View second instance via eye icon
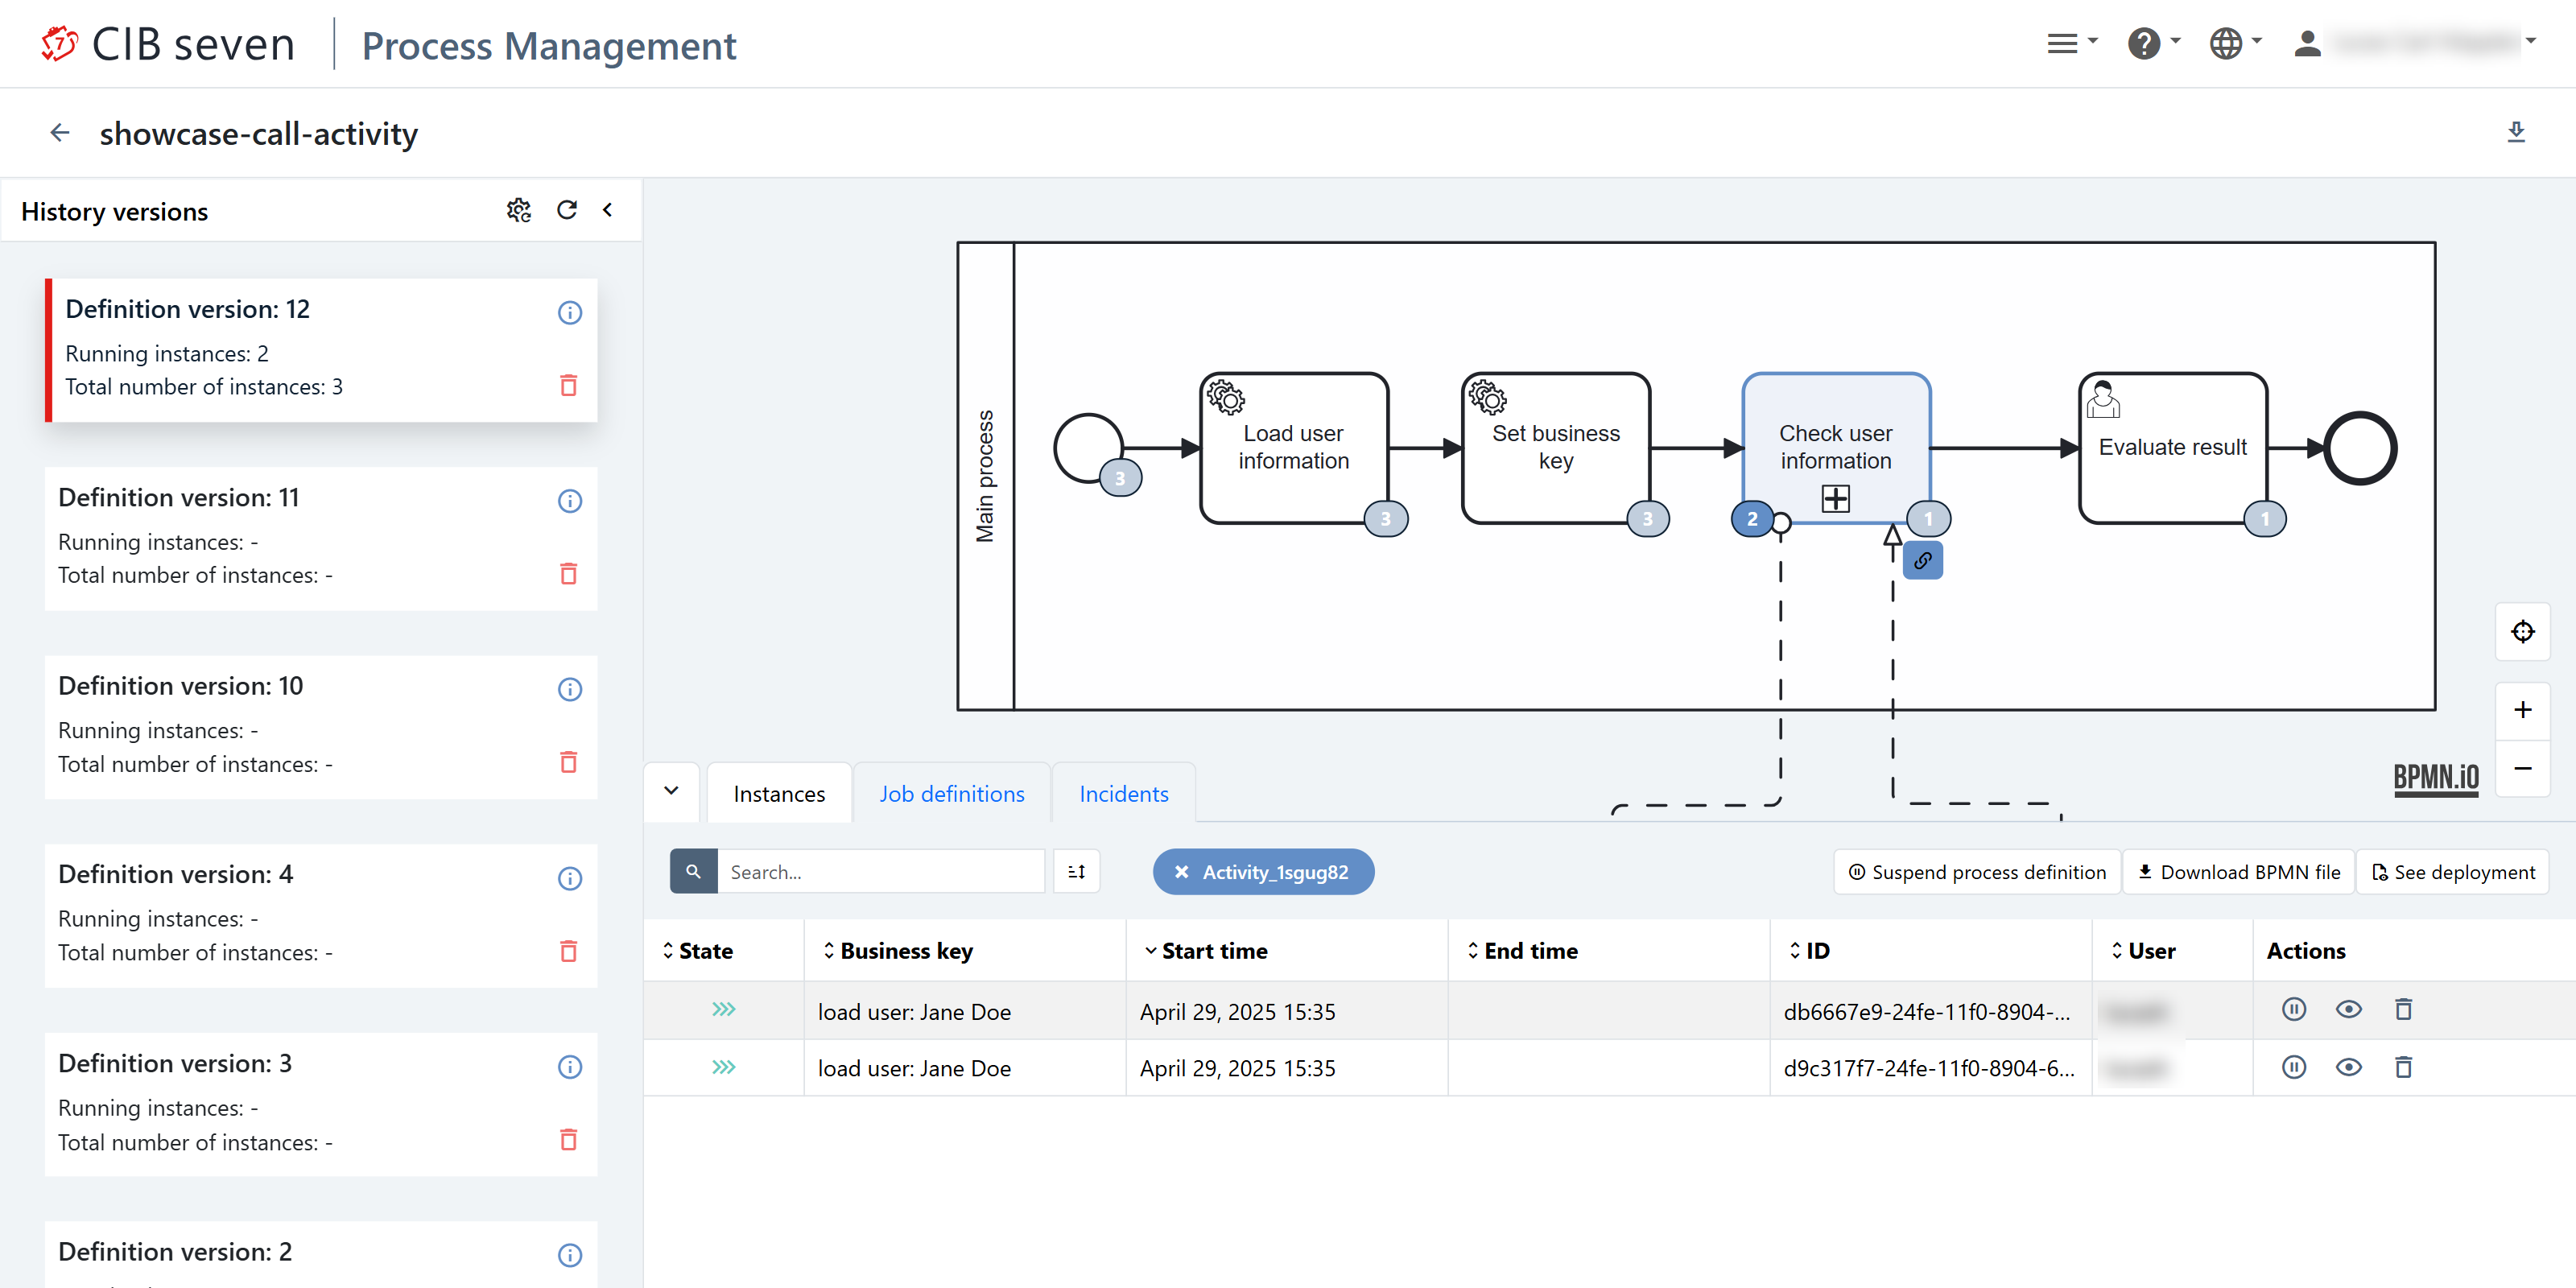The height and width of the screenshot is (1288, 2576). [x=2348, y=1067]
